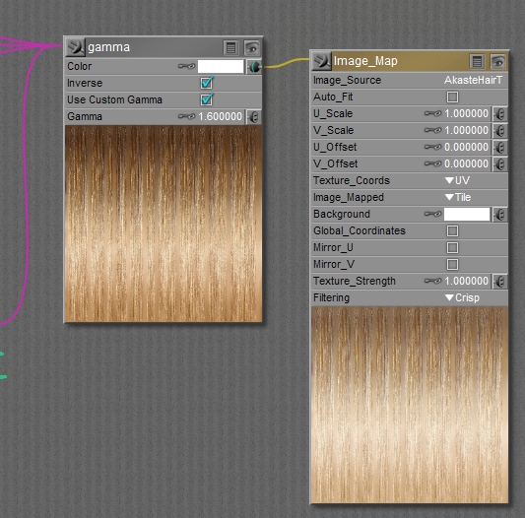Click the Background connector plug icon
The height and width of the screenshot is (518, 525).
pos(500,215)
